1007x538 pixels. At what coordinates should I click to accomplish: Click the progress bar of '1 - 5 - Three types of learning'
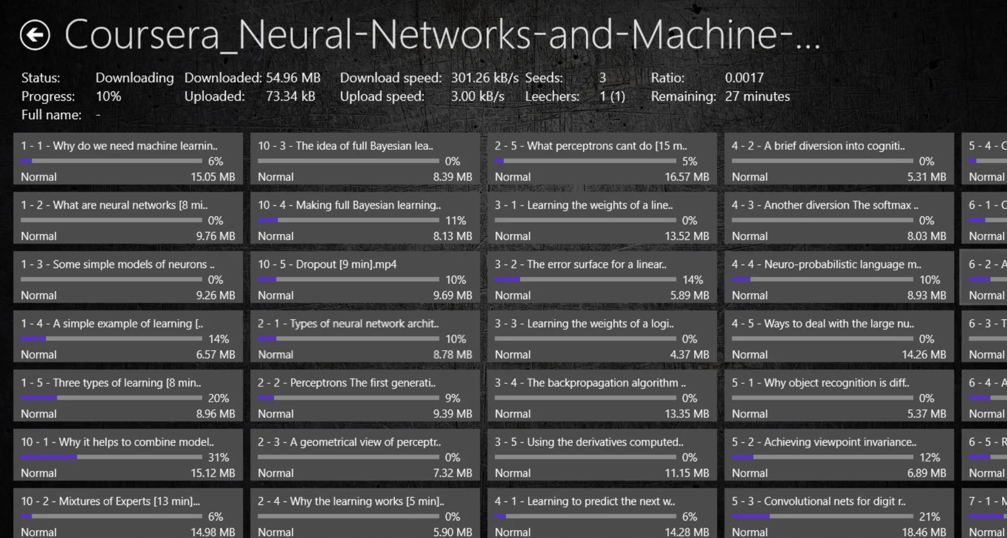pos(111,398)
